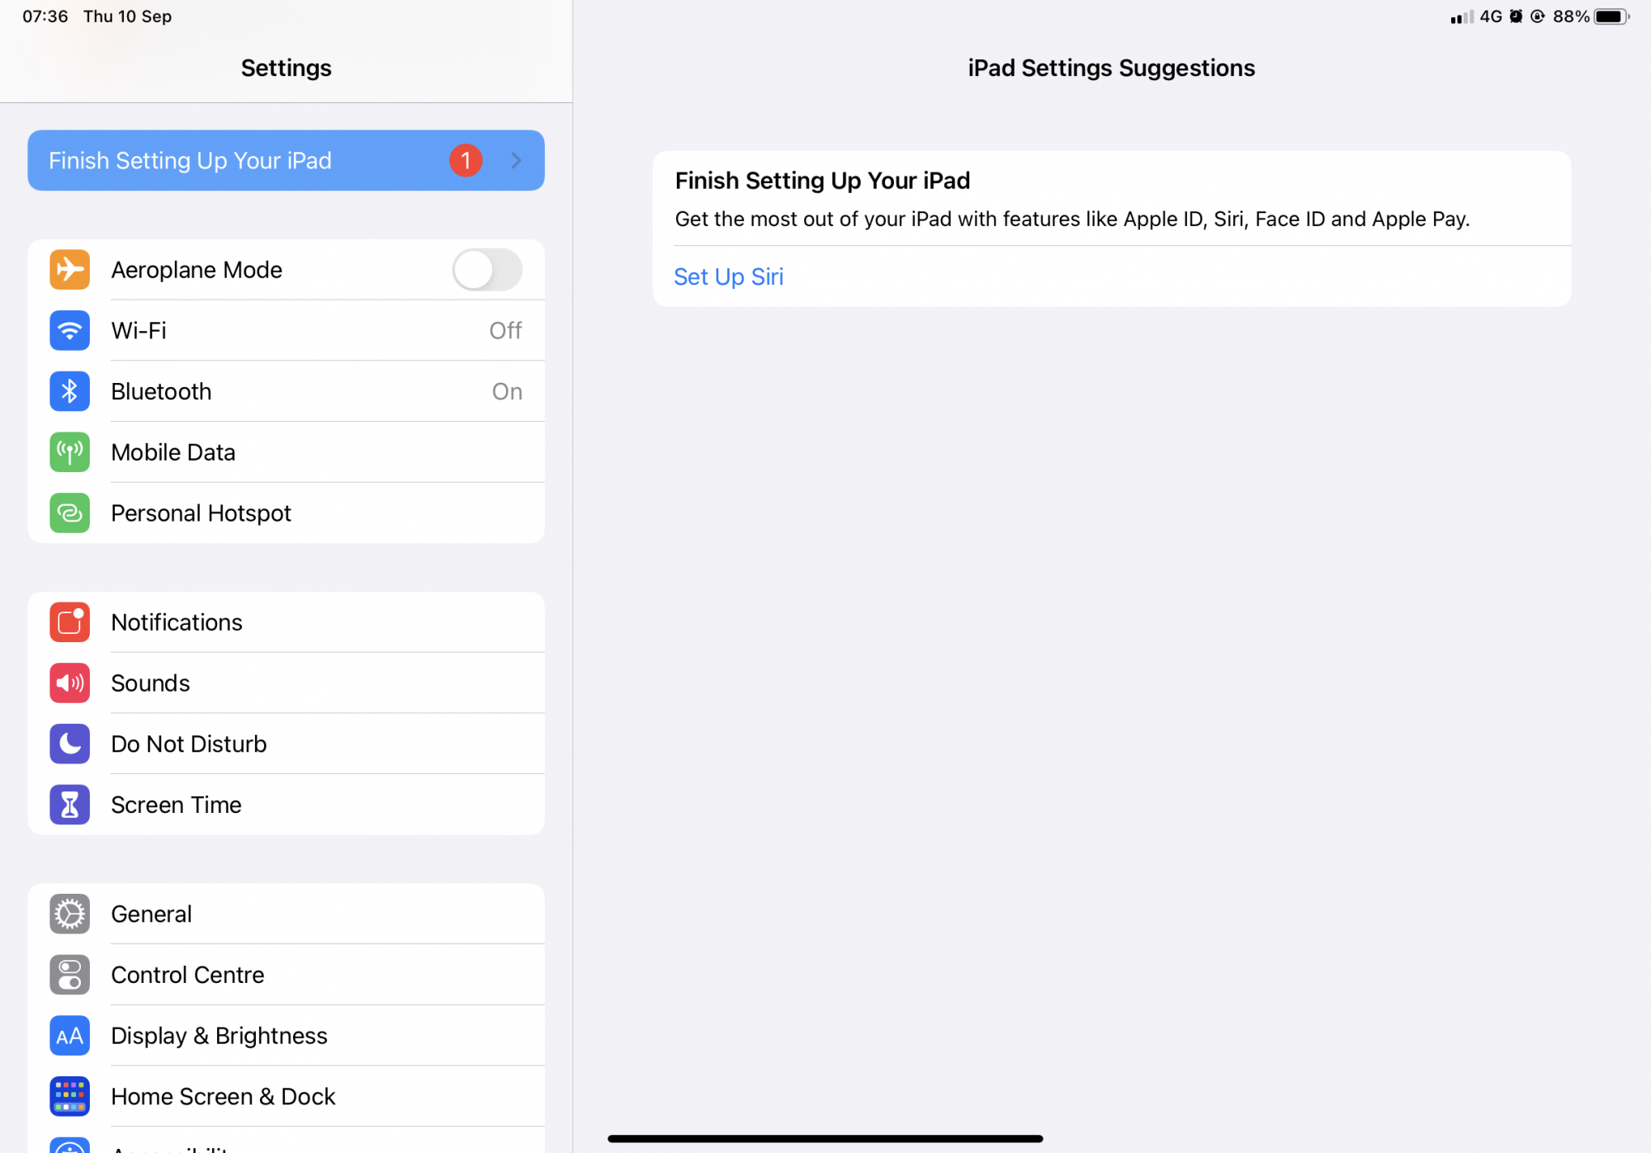This screenshot has width=1651, height=1153.
Task: Tap the Set Up Siri link
Action: [x=728, y=277]
